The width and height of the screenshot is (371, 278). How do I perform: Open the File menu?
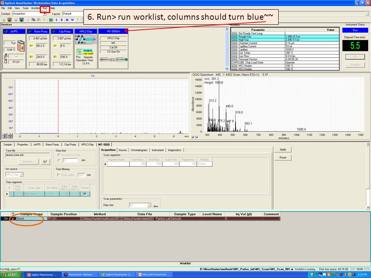tap(3, 8)
